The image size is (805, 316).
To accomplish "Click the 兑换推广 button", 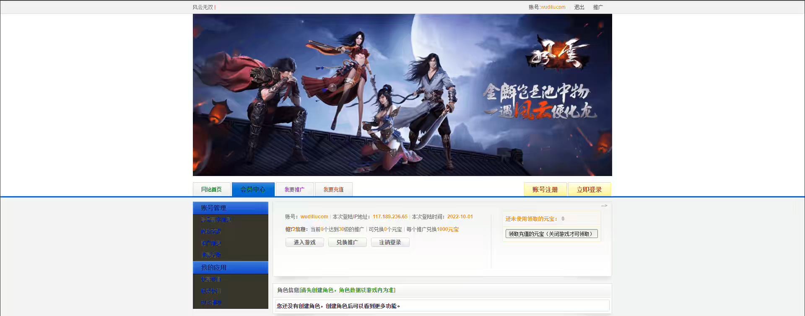I will 347,242.
